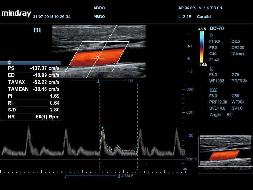Click the mindray logo
This screenshot has width=253, height=190.
pos(16,14)
